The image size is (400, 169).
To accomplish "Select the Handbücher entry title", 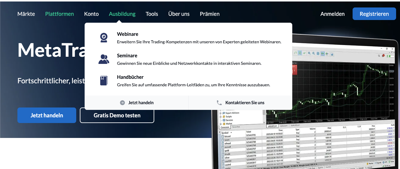I will [130, 77].
